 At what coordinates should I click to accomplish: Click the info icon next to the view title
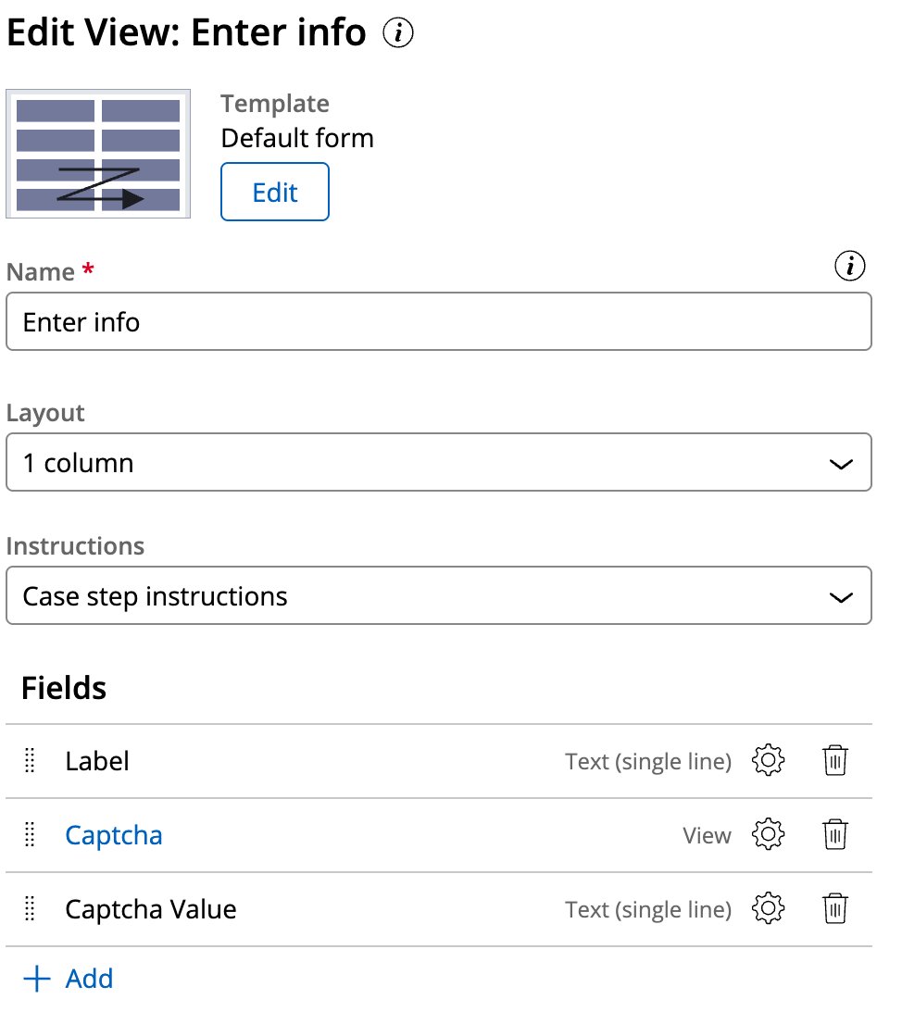pos(396,33)
